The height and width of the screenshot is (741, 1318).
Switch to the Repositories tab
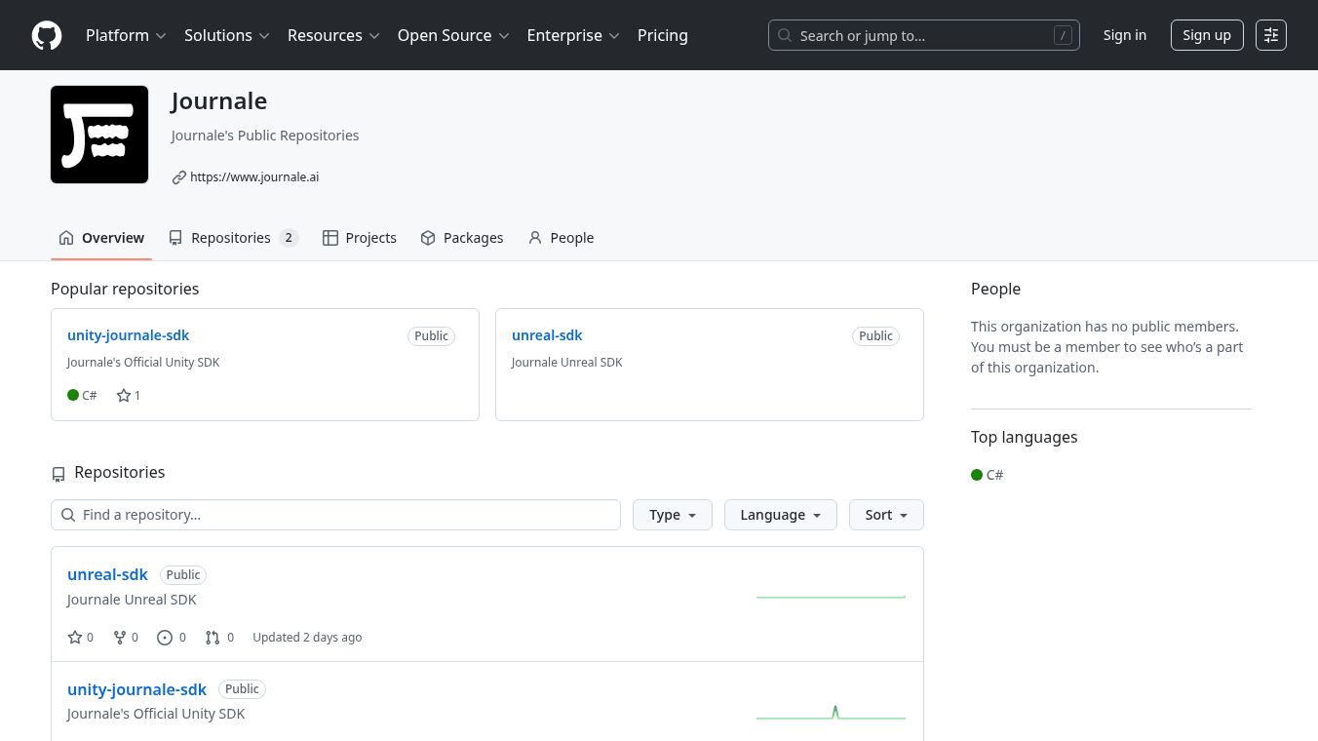pos(232,238)
